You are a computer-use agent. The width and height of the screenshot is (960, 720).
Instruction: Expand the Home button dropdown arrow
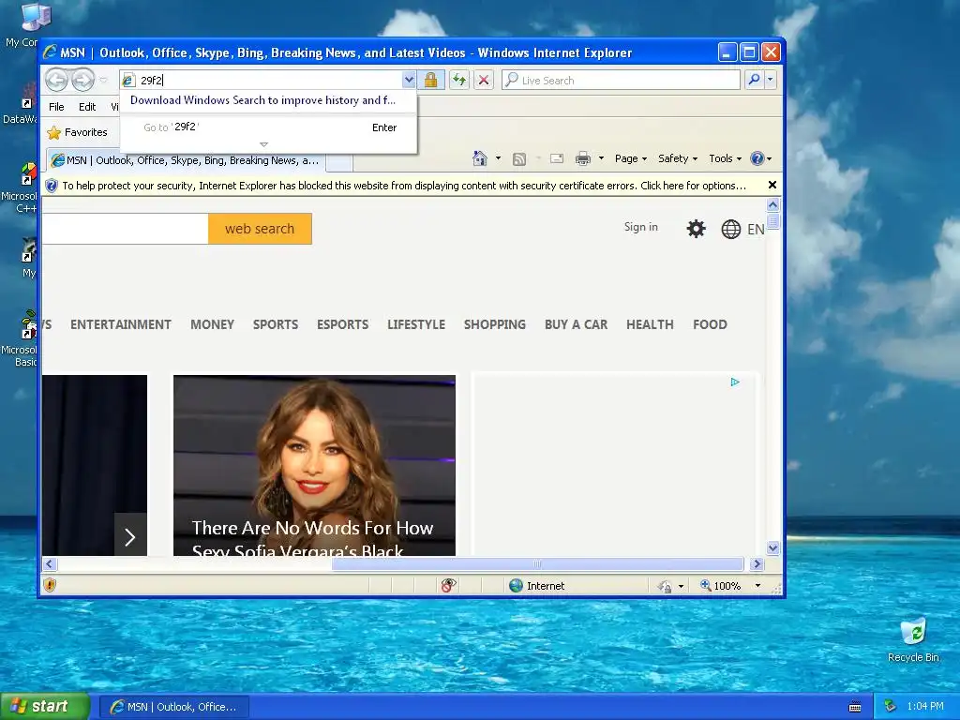pyautogui.click(x=498, y=158)
